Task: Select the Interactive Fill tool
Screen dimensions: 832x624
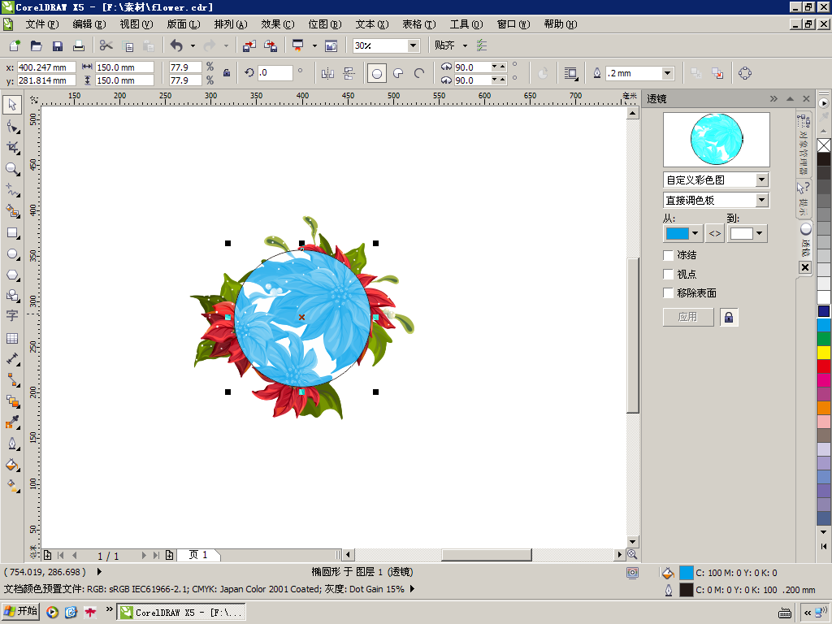Action: tap(12, 486)
